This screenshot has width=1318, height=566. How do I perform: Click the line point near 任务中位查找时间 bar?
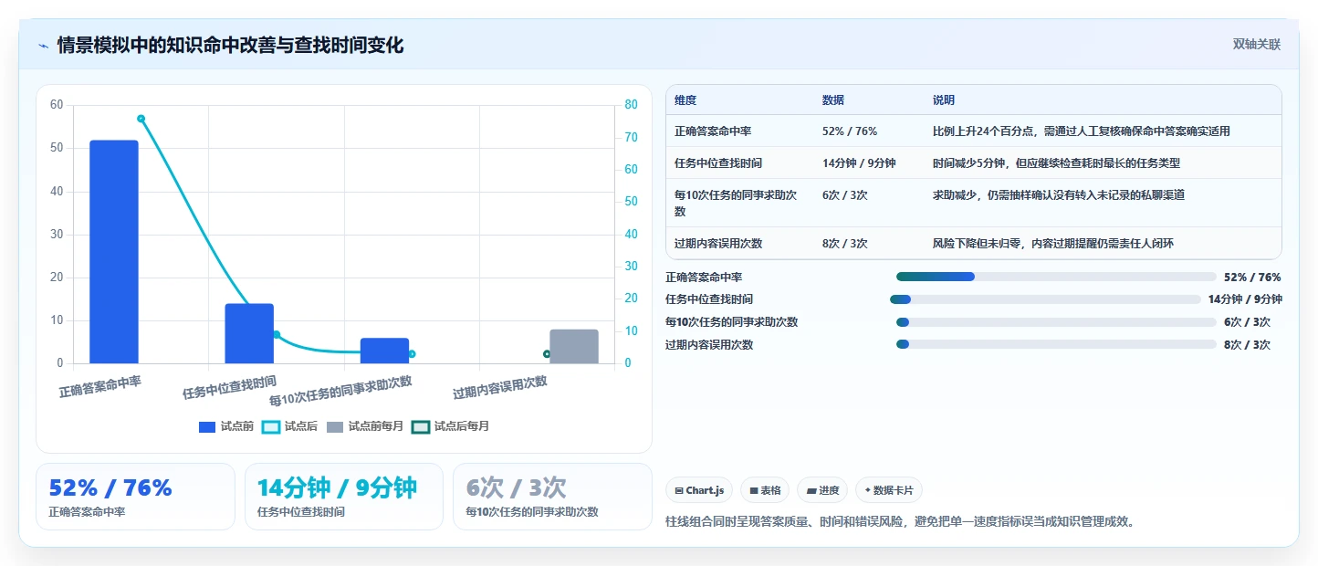click(277, 335)
